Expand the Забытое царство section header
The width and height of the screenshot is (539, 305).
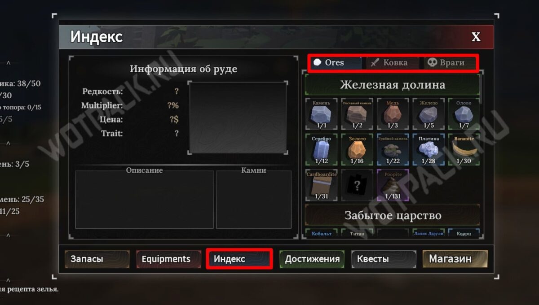pos(392,215)
